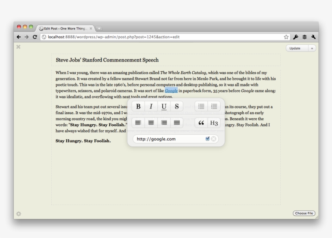The height and width of the screenshot is (238, 332).
Task: Justify the paragraph text
Action: (177, 123)
